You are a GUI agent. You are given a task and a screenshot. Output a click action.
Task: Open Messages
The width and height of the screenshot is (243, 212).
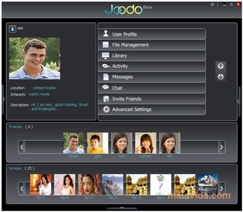[152, 77]
